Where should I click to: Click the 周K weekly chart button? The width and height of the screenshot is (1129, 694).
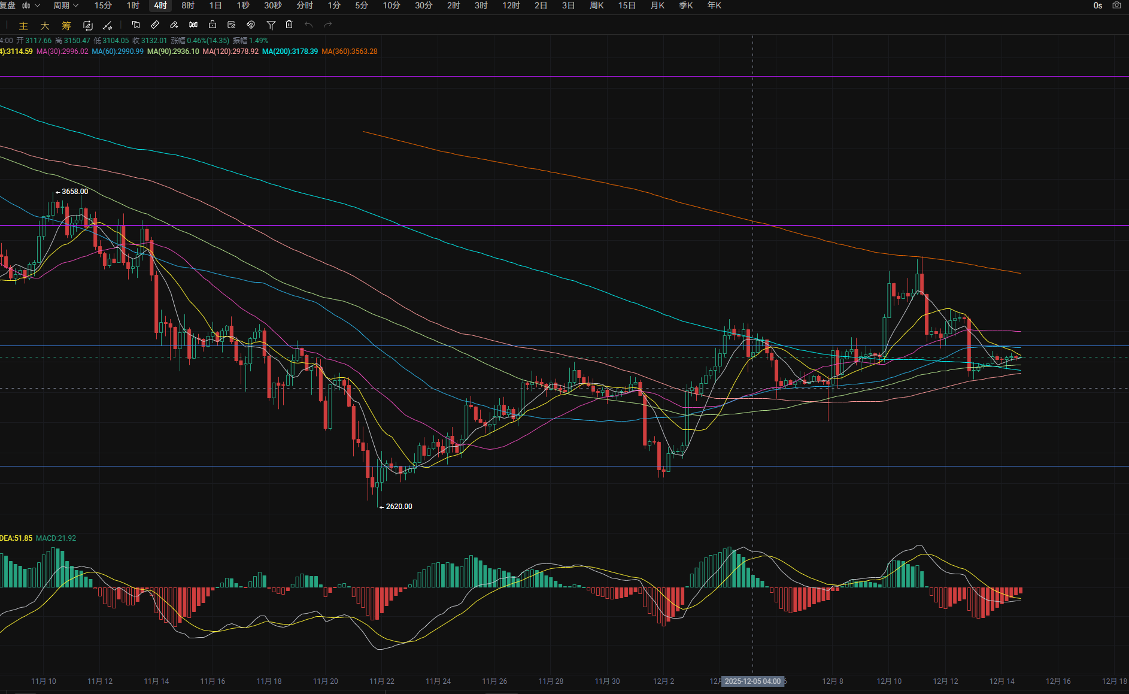click(596, 5)
